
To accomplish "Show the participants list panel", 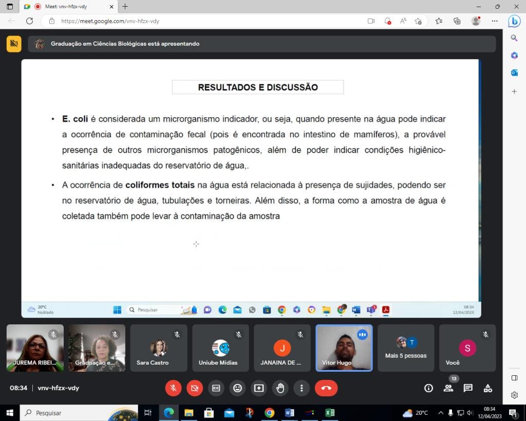I will click(x=448, y=389).
